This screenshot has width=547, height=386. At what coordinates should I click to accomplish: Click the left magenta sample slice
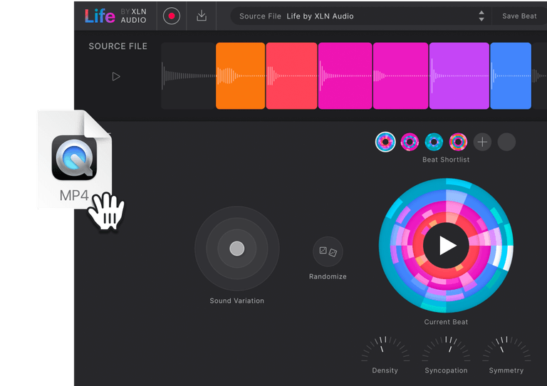[x=345, y=75]
